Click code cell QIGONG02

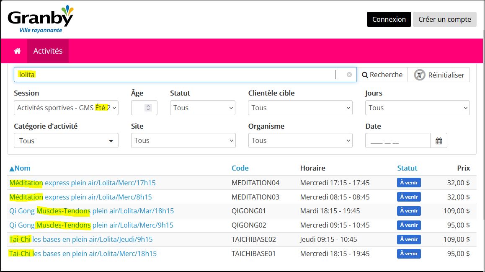[x=249, y=225]
